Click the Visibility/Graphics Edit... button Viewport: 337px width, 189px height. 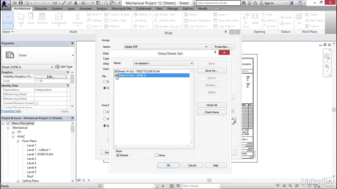51,77
